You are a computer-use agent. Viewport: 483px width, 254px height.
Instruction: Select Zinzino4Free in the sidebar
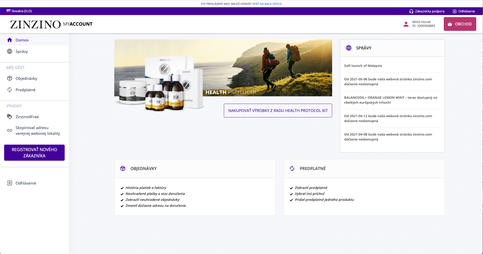[x=34, y=117]
